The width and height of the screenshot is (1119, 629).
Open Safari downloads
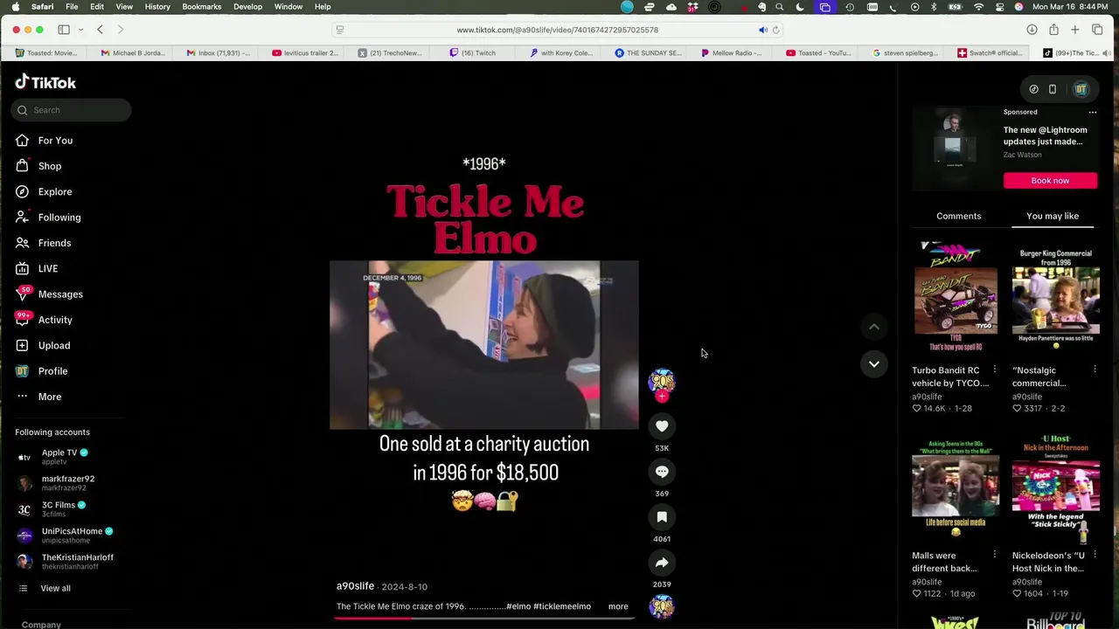pyautogui.click(x=1032, y=30)
